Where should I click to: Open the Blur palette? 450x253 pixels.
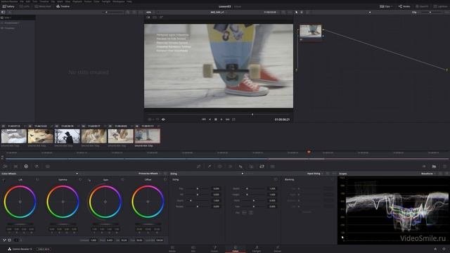240,167
